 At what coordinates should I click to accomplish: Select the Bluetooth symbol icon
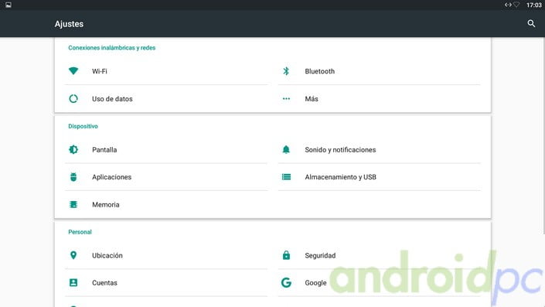286,71
